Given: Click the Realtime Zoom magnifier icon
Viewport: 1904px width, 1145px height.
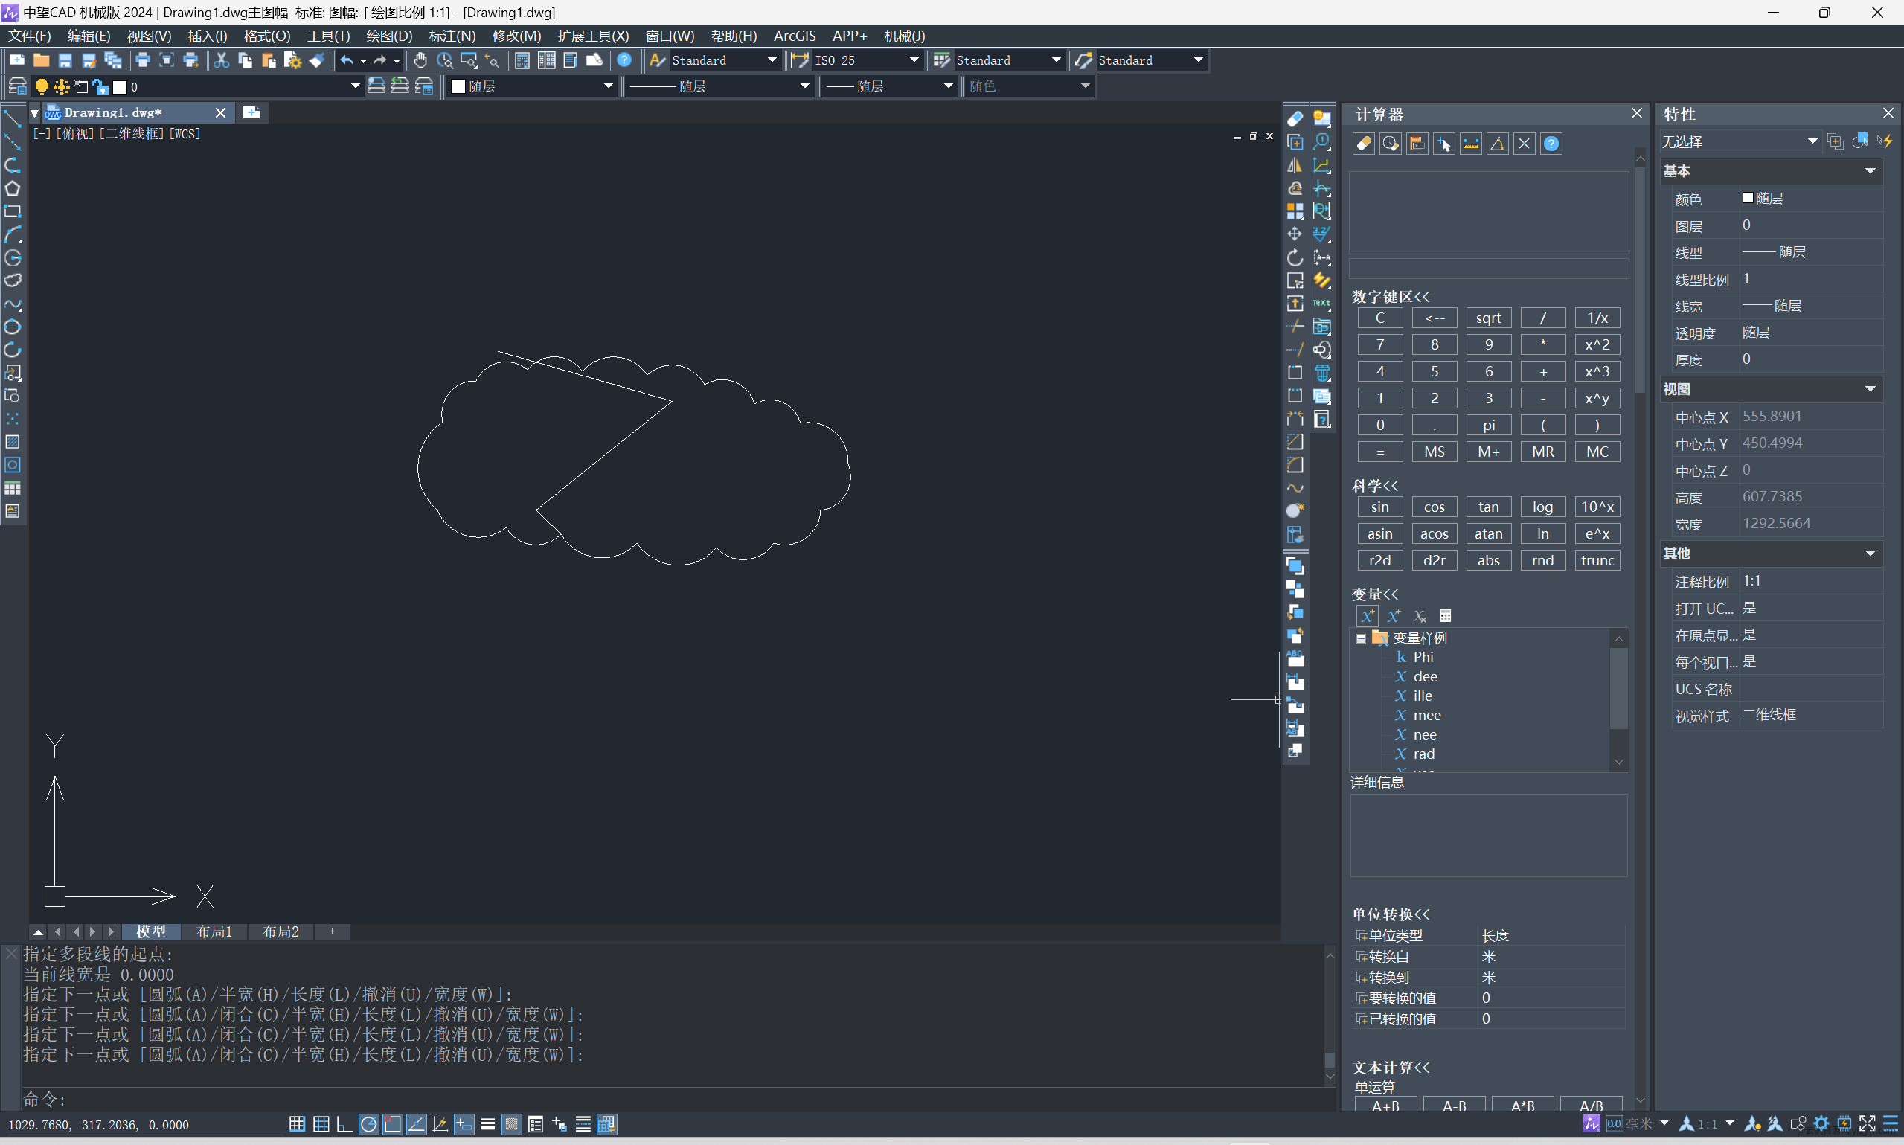Looking at the screenshot, I should 444,60.
